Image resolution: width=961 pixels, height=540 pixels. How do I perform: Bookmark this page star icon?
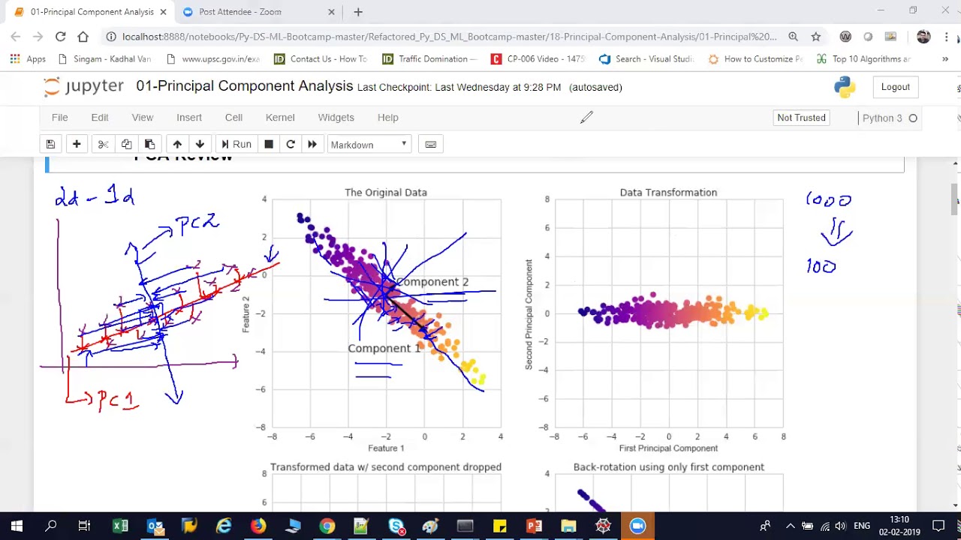pos(816,36)
